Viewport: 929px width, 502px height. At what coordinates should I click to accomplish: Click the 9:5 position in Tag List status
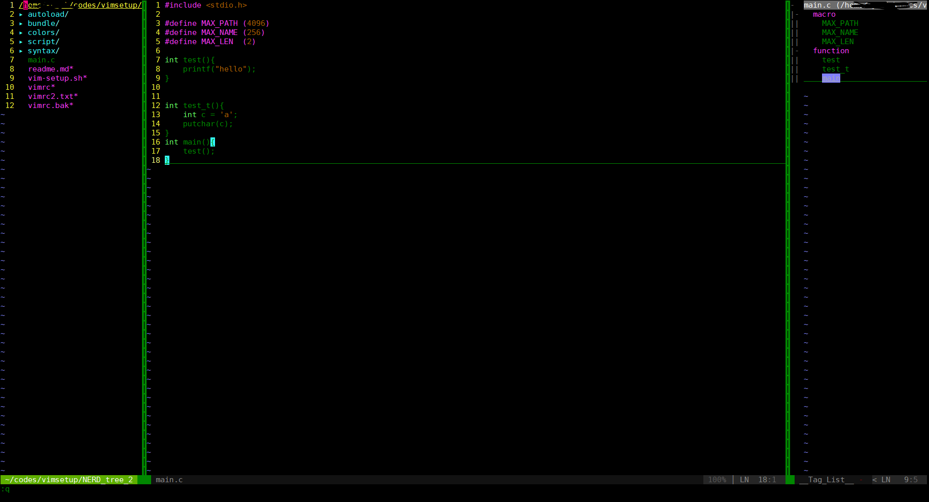coord(911,480)
